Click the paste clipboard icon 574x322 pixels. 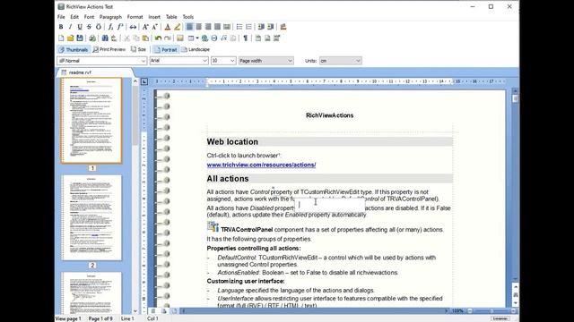tap(145, 38)
